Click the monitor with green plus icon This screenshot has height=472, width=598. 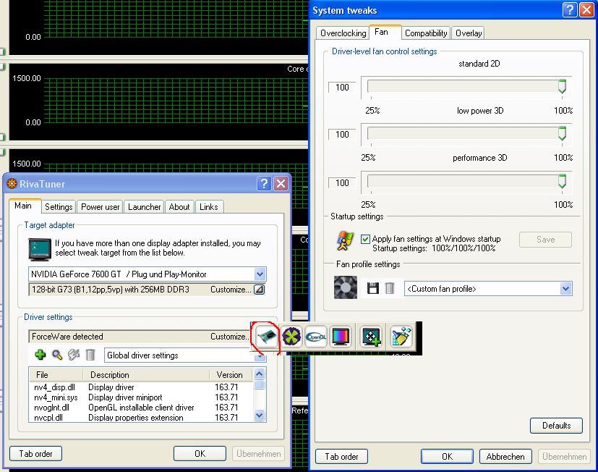point(371,337)
